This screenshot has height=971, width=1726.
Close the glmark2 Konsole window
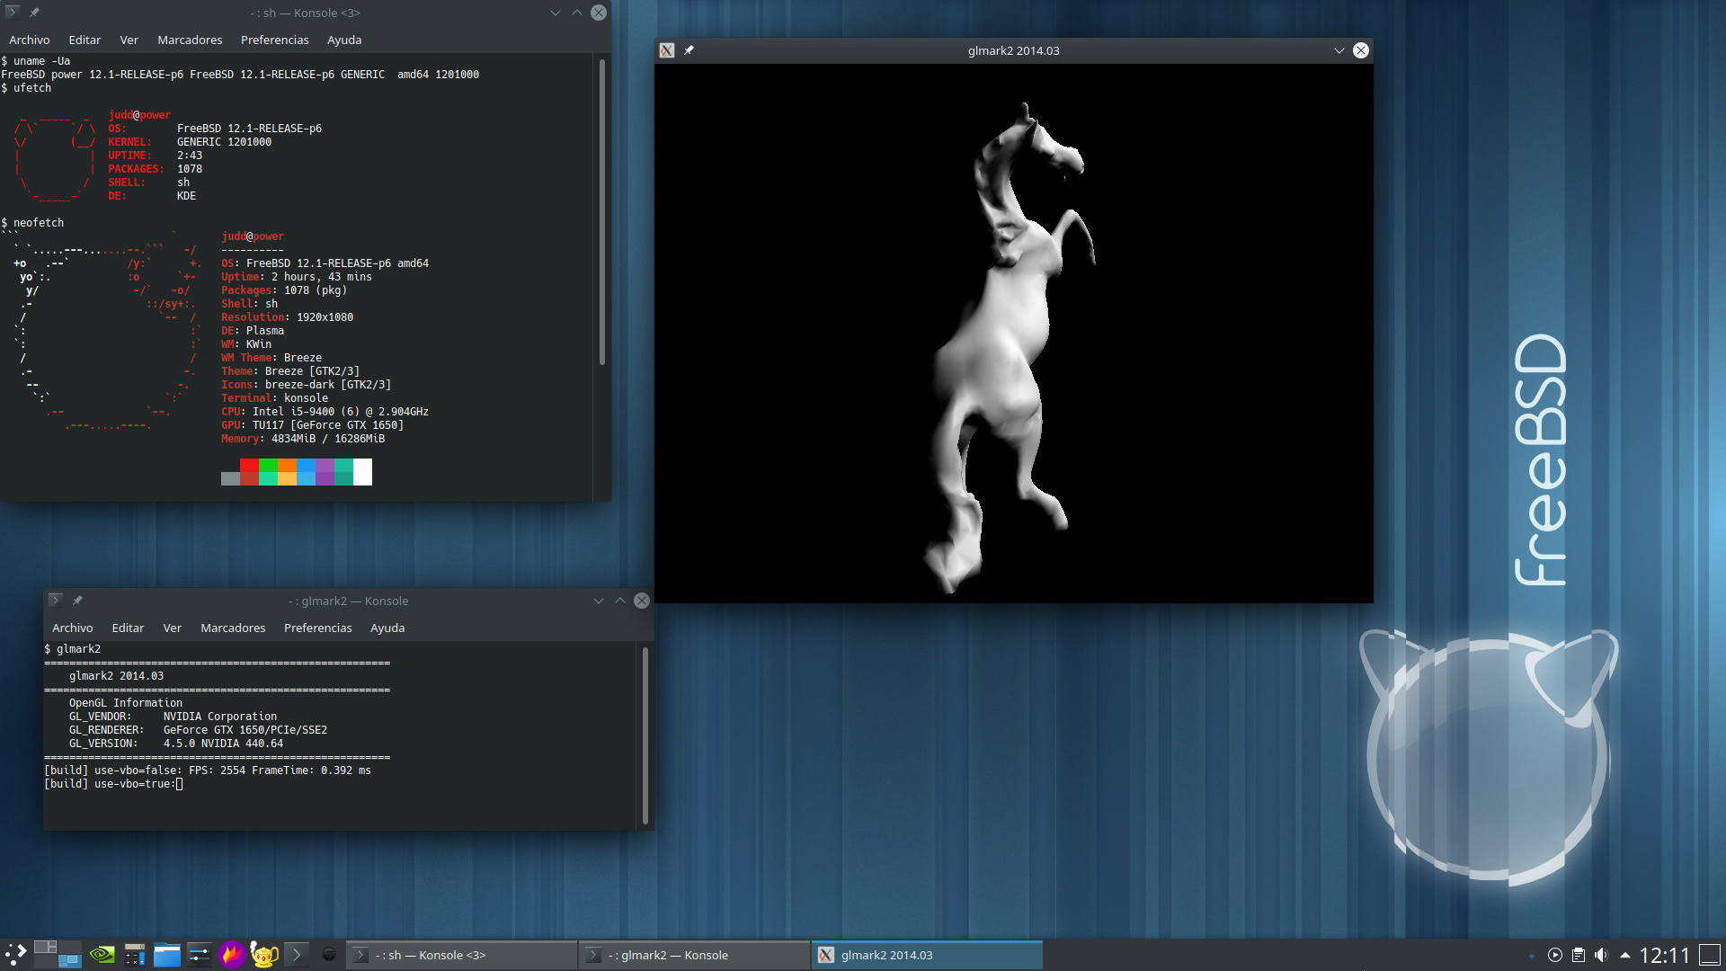642,601
